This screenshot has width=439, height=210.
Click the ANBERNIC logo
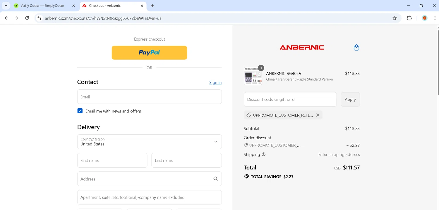click(x=302, y=47)
